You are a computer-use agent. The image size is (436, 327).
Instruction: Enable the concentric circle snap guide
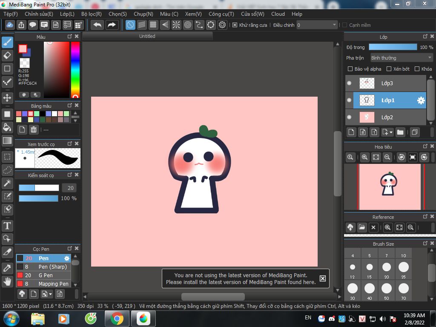[188, 25]
